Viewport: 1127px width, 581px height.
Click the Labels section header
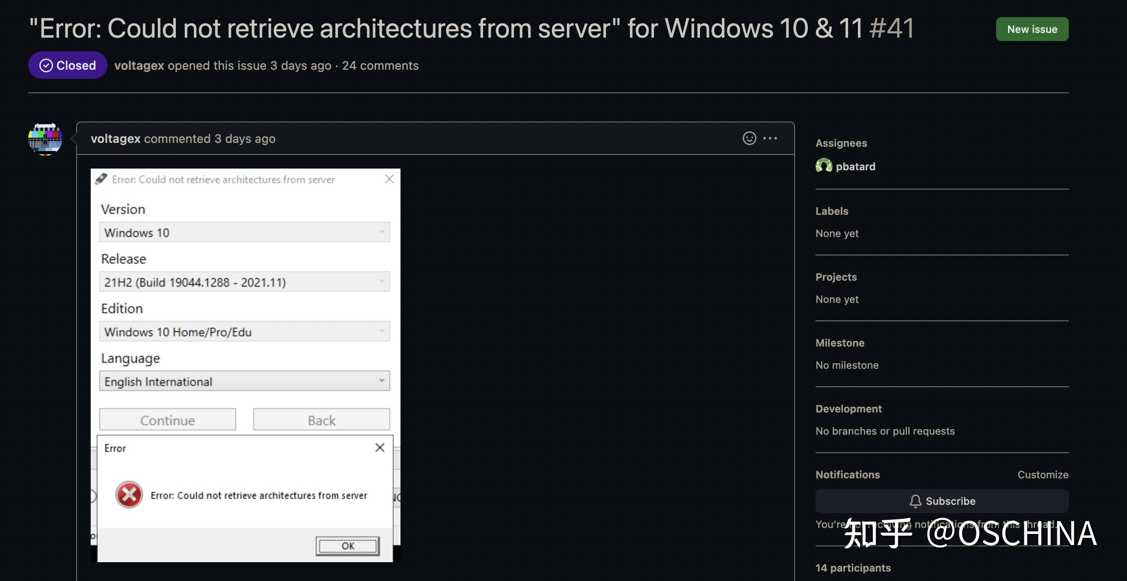832,211
